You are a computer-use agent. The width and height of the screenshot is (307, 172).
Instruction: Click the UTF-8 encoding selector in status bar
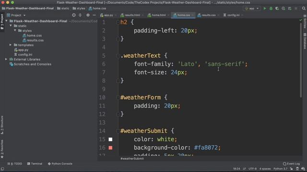[253, 169]
